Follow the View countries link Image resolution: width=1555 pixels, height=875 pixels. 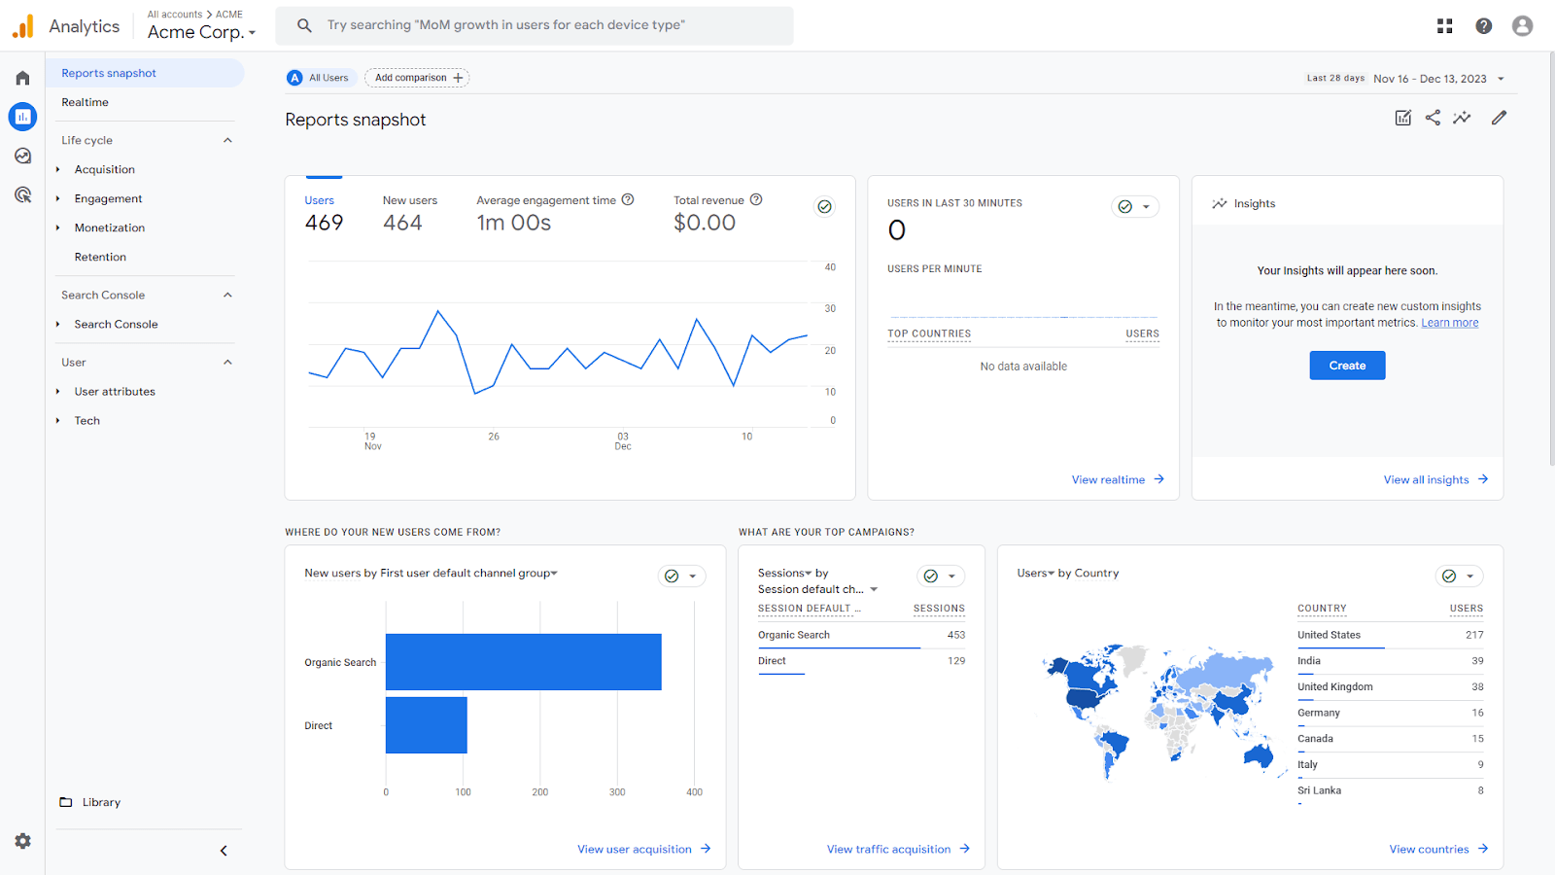pos(1429,848)
